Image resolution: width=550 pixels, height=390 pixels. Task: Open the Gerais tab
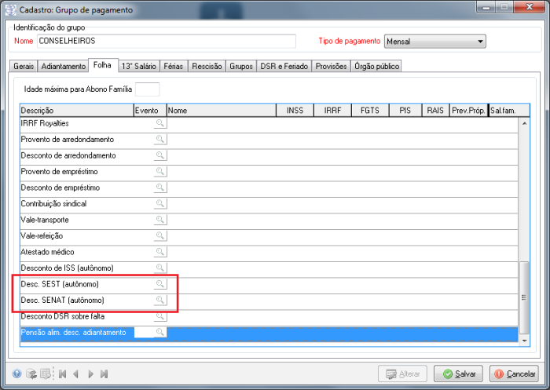coord(24,67)
